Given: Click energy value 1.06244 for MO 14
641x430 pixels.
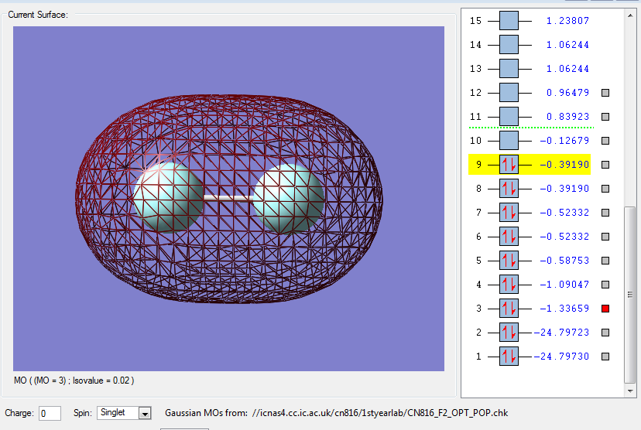Looking at the screenshot, I should point(567,45).
